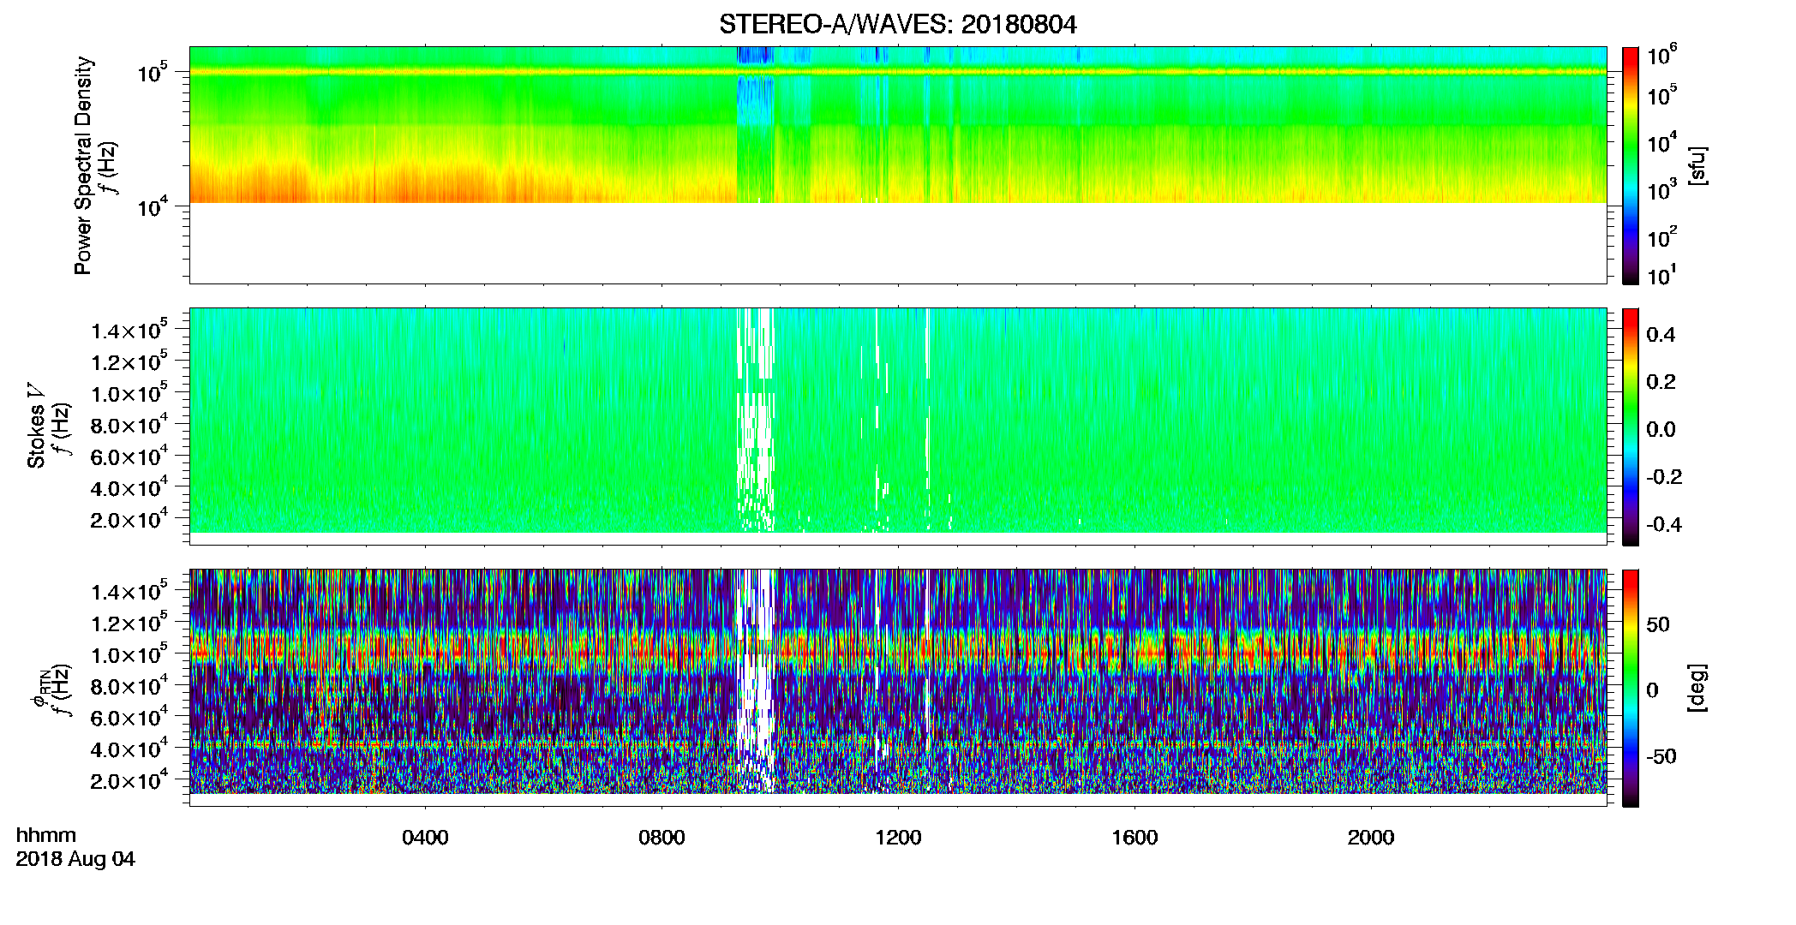Click the 2018 Aug 04 date label
This screenshot has height=925, width=1796.
pos(75,859)
